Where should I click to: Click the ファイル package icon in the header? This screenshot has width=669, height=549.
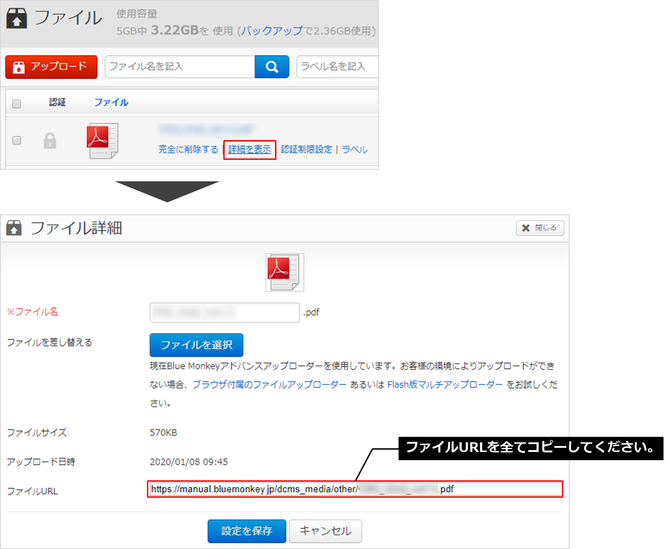coord(16,18)
